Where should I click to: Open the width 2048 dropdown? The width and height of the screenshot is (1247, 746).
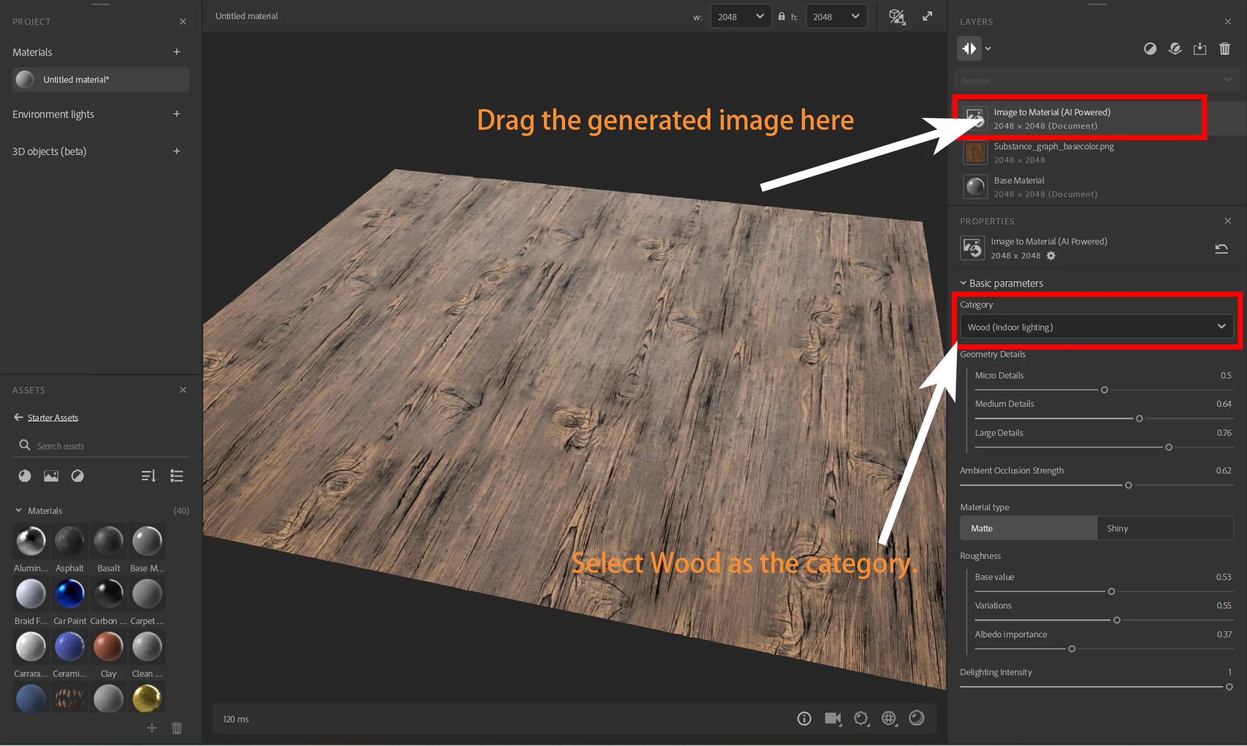coord(741,17)
